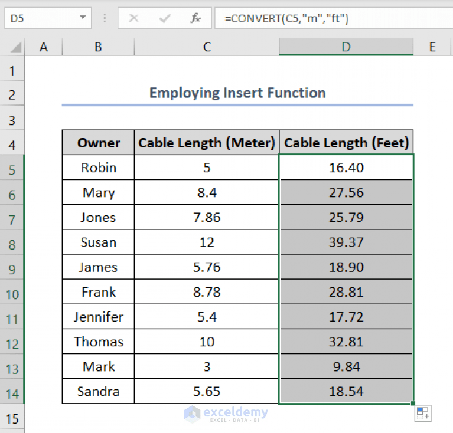Click the meter value 7.86

(207, 217)
